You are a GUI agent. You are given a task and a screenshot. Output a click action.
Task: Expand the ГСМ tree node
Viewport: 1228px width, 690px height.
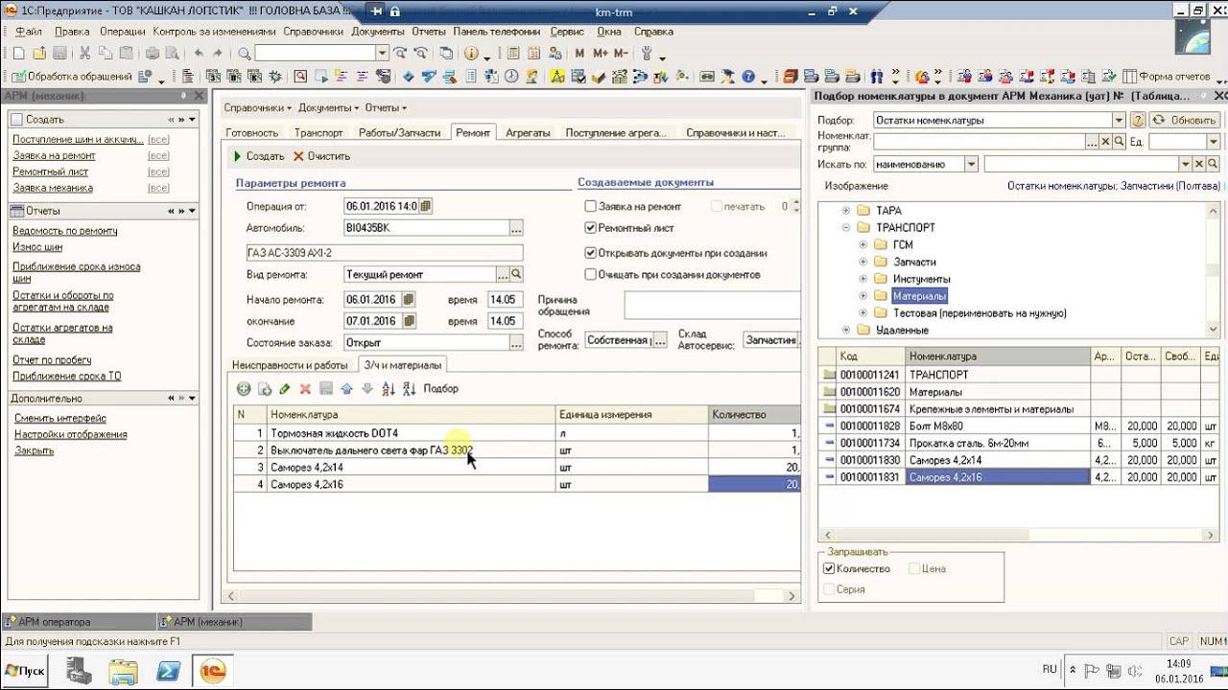click(x=863, y=244)
